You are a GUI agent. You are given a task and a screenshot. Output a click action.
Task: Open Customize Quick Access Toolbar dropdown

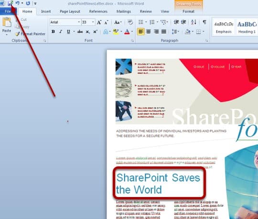click(x=35, y=3)
